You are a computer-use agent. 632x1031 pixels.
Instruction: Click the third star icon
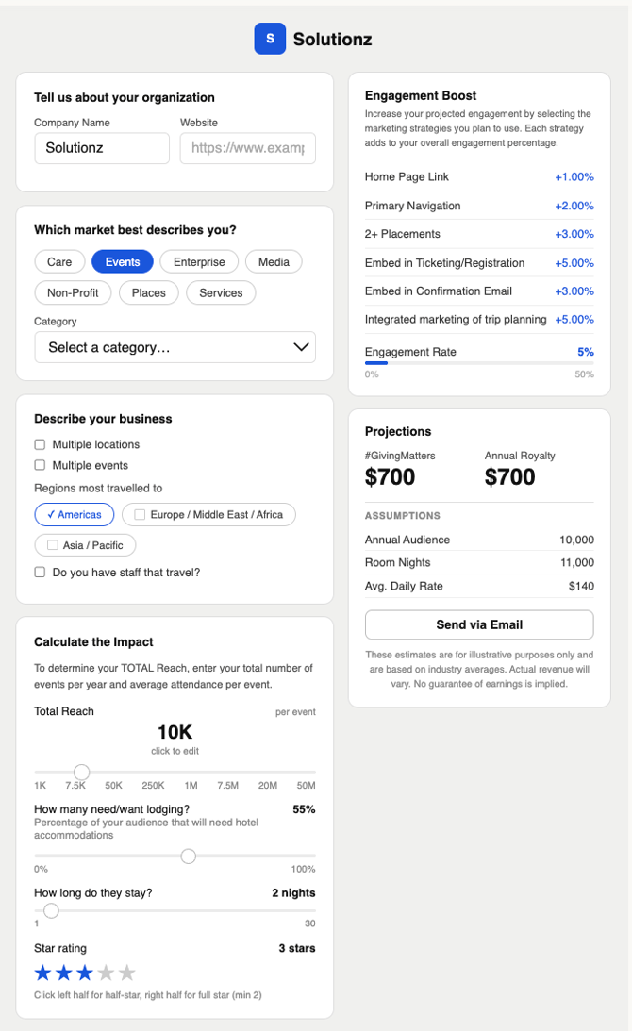tap(85, 973)
